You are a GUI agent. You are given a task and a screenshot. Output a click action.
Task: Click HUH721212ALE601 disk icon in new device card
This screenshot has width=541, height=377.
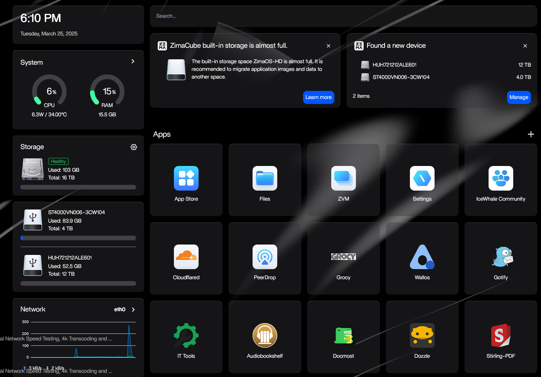pos(365,65)
